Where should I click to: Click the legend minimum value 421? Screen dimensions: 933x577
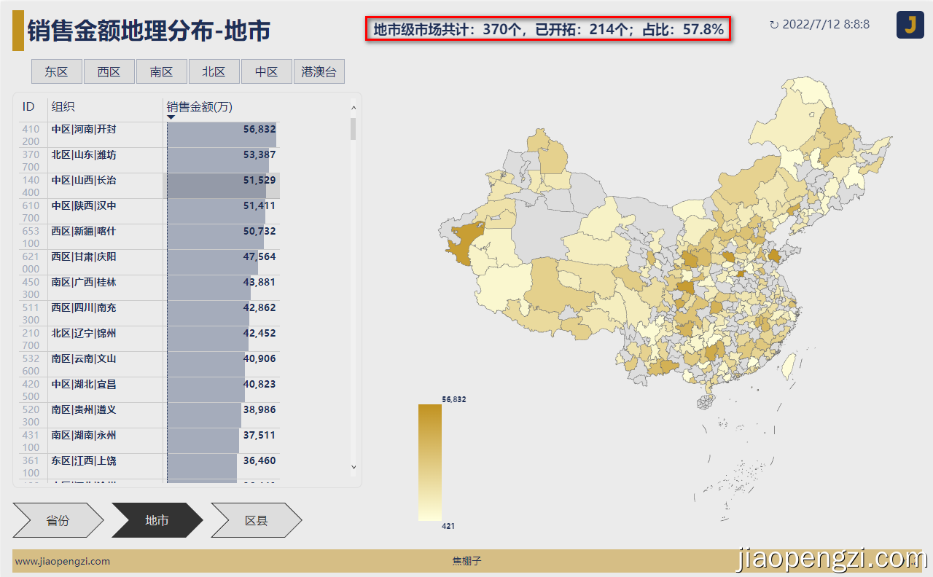pos(449,526)
